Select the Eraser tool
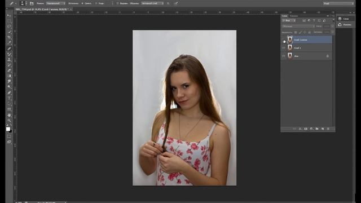361x203 pixels. pyautogui.click(x=9, y=70)
